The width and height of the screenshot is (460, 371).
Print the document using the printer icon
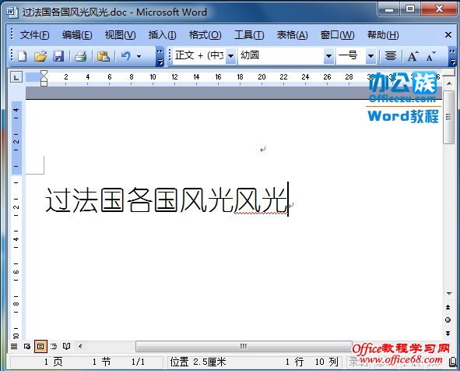pos(81,56)
